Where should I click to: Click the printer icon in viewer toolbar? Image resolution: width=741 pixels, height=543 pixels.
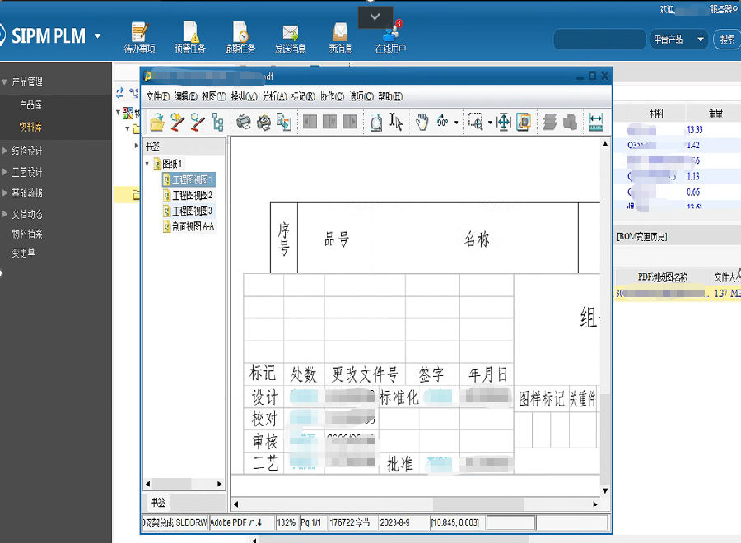(244, 123)
